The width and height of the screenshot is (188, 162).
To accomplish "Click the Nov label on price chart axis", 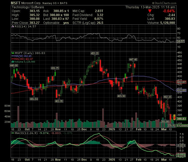I will click(58, 129).
